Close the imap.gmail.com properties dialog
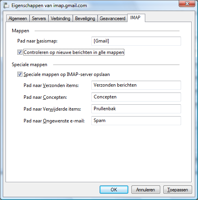The width and height of the screenshot is (198, 200). click(x=187, y=4)
